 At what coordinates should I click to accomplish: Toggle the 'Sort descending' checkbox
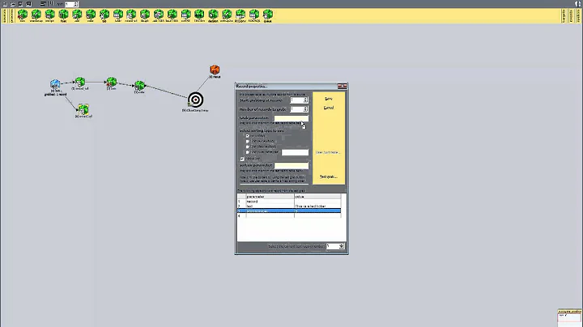(247, 147)
